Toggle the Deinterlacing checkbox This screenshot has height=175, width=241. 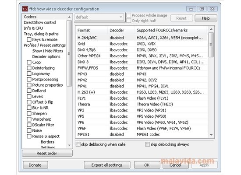point(29,68)
